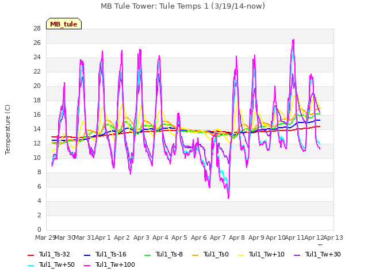
Task: Select the Tul1_Ts0 legend label
Action: click(216, 254)
